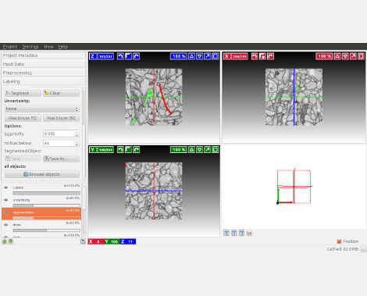The height and width of the screenshot is (296, 367).
Task: Open the Uncertainty dropdown showing None
Action: (42, 109)
